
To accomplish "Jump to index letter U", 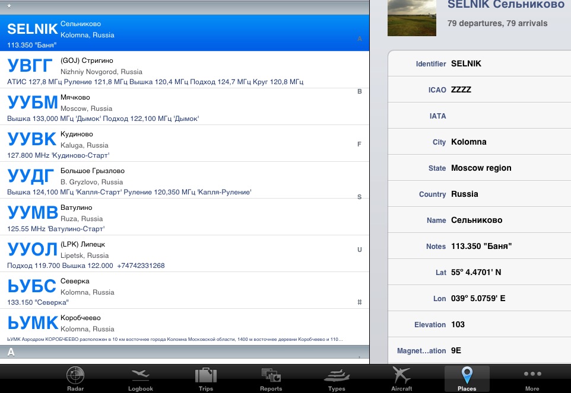I will coord(359,250).
